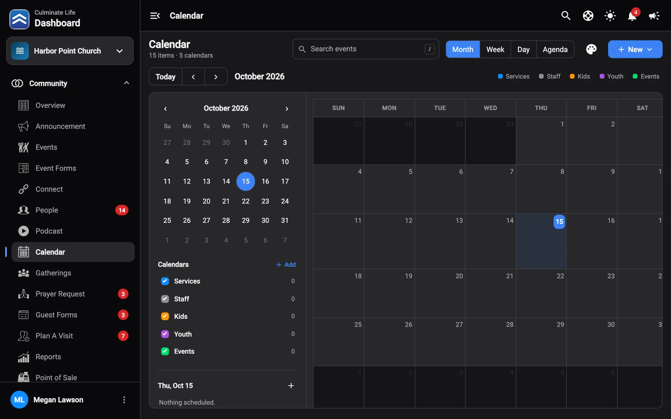Go to previous month in the toolbar
The height and width of the screenshot is (419, 671).
193,77
